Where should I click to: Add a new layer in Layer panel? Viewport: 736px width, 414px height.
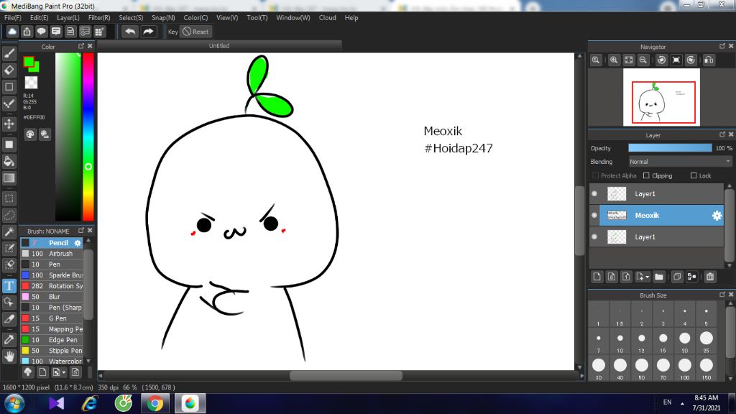point(597,277)
